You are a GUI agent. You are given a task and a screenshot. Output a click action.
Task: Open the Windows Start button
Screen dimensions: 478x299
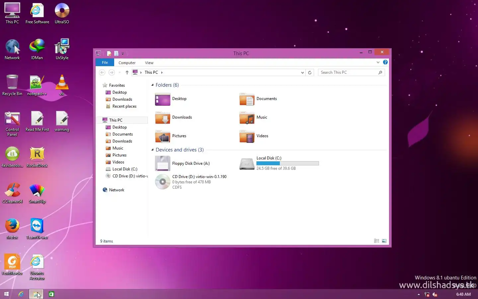tap(6, 294)
